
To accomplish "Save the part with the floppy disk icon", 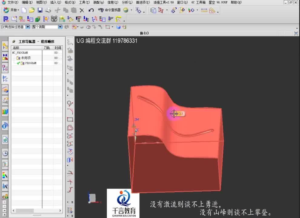I will coord(40,10).
